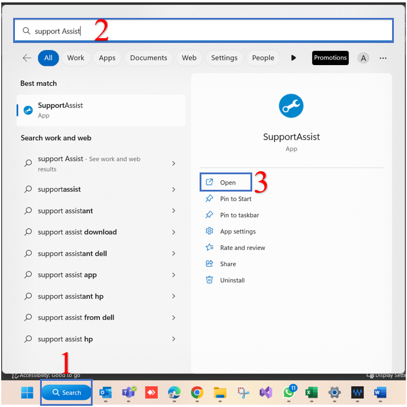Click 'support assist from dell' suggestion text

point(76,317)
